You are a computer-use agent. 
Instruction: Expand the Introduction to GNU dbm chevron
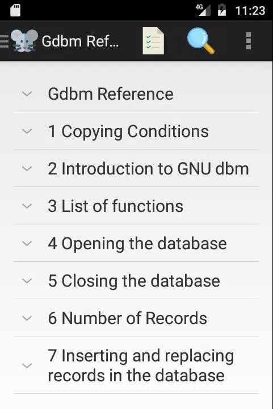pyautogui.click(x=27, y=168)
